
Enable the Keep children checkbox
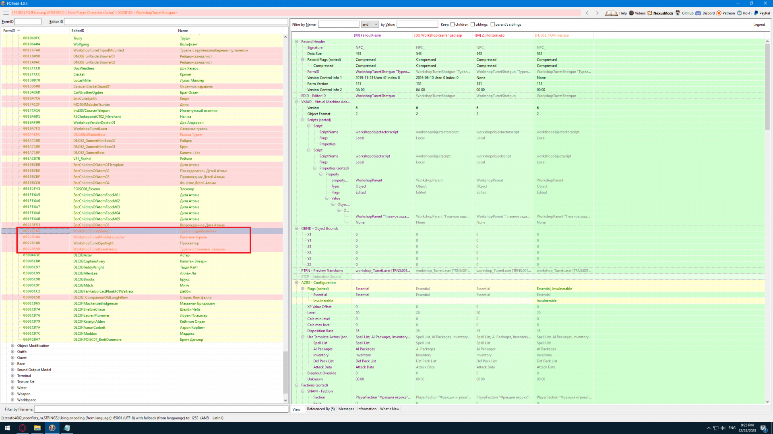453,25
